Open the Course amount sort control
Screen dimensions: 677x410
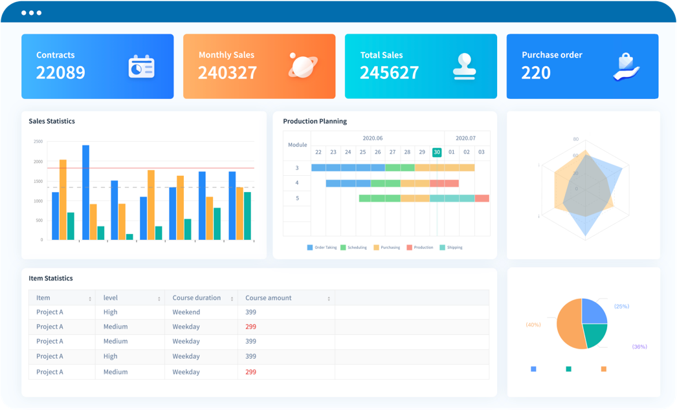[x=329, y=297]
